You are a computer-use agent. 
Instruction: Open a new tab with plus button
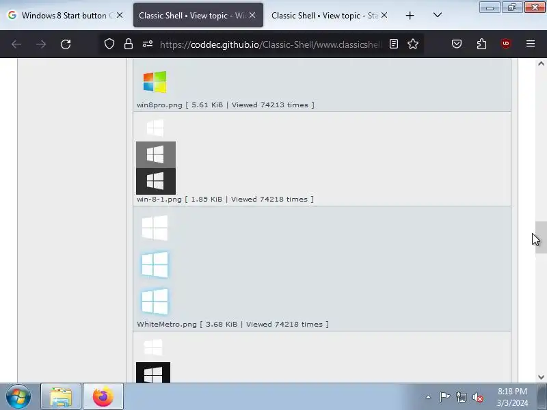pos(410,15)
